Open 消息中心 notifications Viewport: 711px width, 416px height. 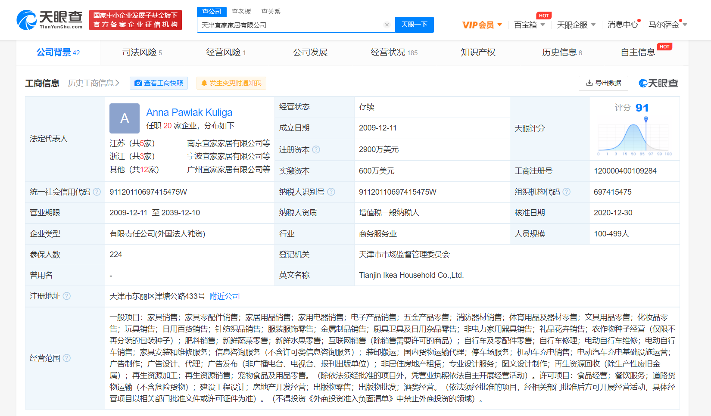coord(623,25)
